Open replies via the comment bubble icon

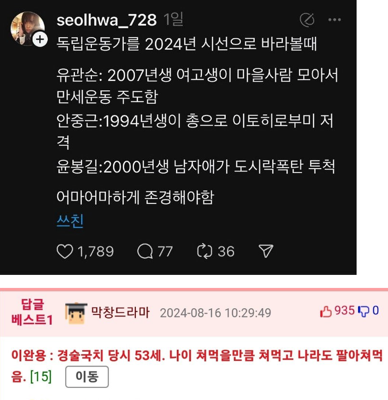pos(145,251)
